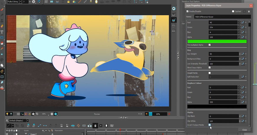257x135 pixels.
Task: Click the onion skin watch icon
Action: [96, 2]
